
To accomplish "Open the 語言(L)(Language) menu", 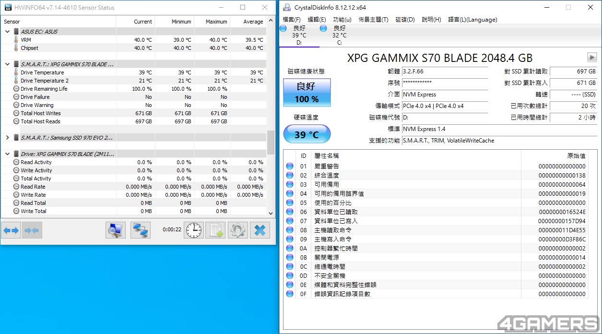I will point(472,20).
